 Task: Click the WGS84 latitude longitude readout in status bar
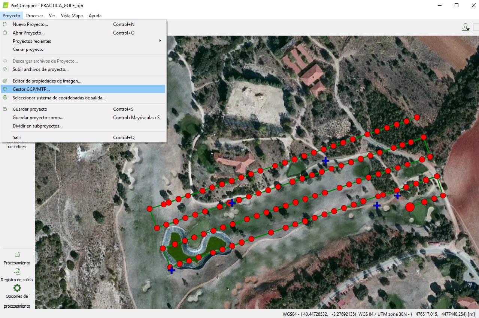tap(319, 314)
